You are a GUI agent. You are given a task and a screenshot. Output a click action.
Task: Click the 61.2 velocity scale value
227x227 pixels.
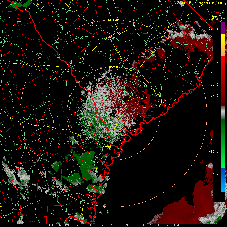pos(215,62)
